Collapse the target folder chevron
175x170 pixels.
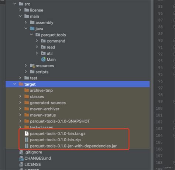click(15, 84)
